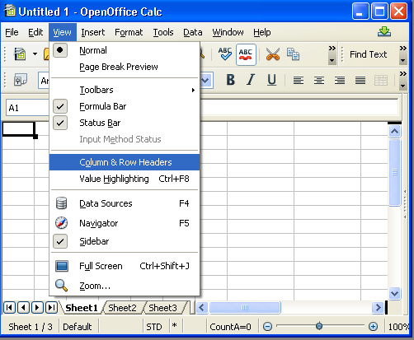Click the zoom slider handle

click(x=319, y=326)
